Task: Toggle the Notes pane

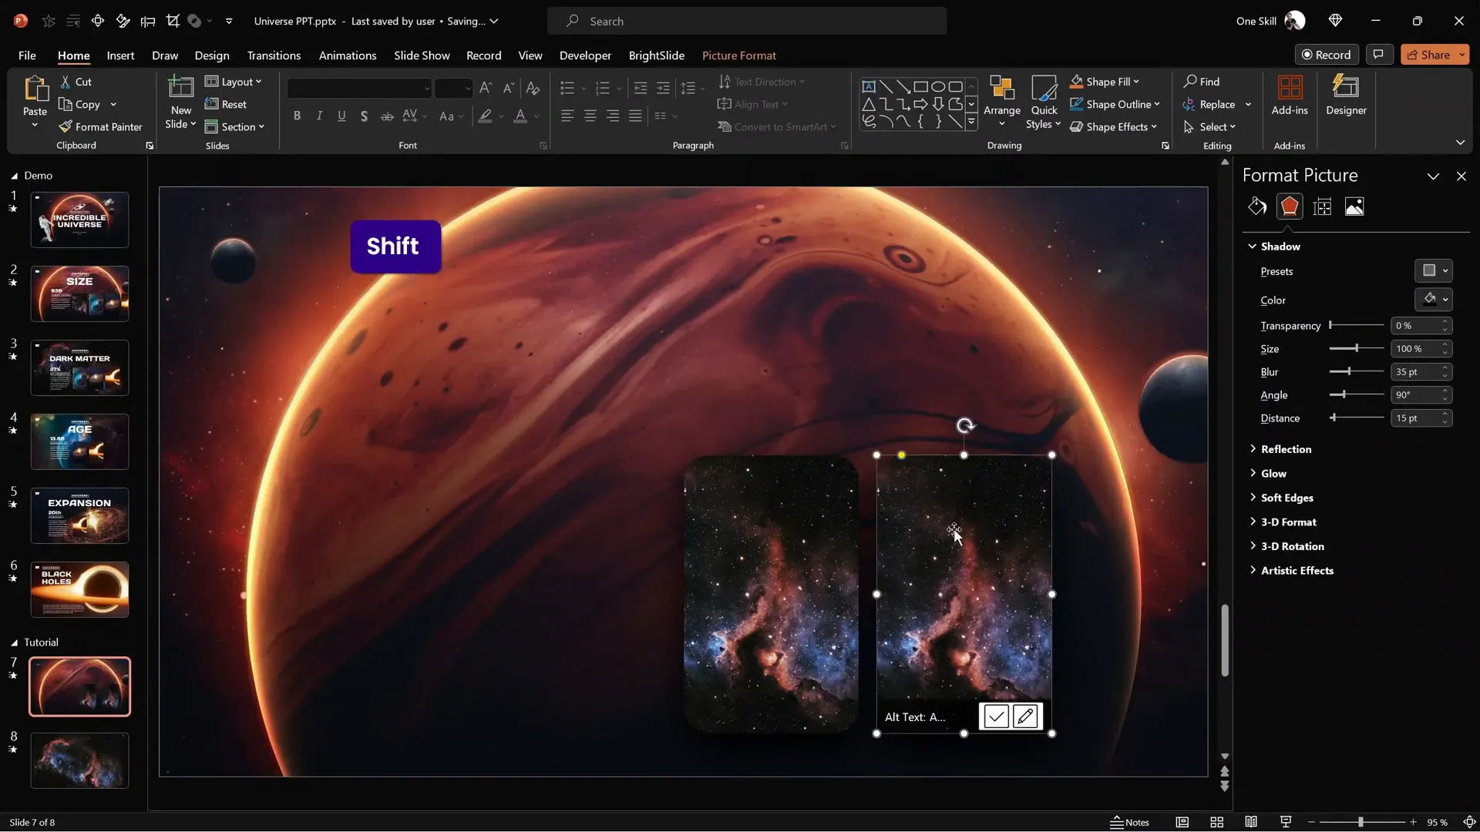Action: tap(1129, 823)
